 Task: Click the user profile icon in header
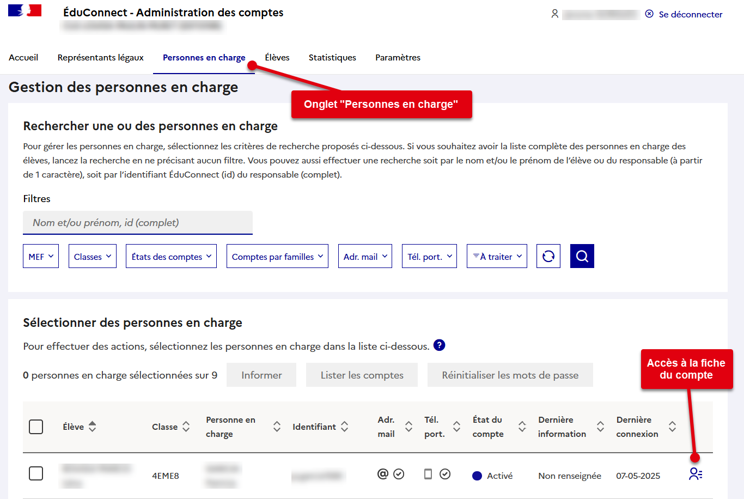[555, 14]
